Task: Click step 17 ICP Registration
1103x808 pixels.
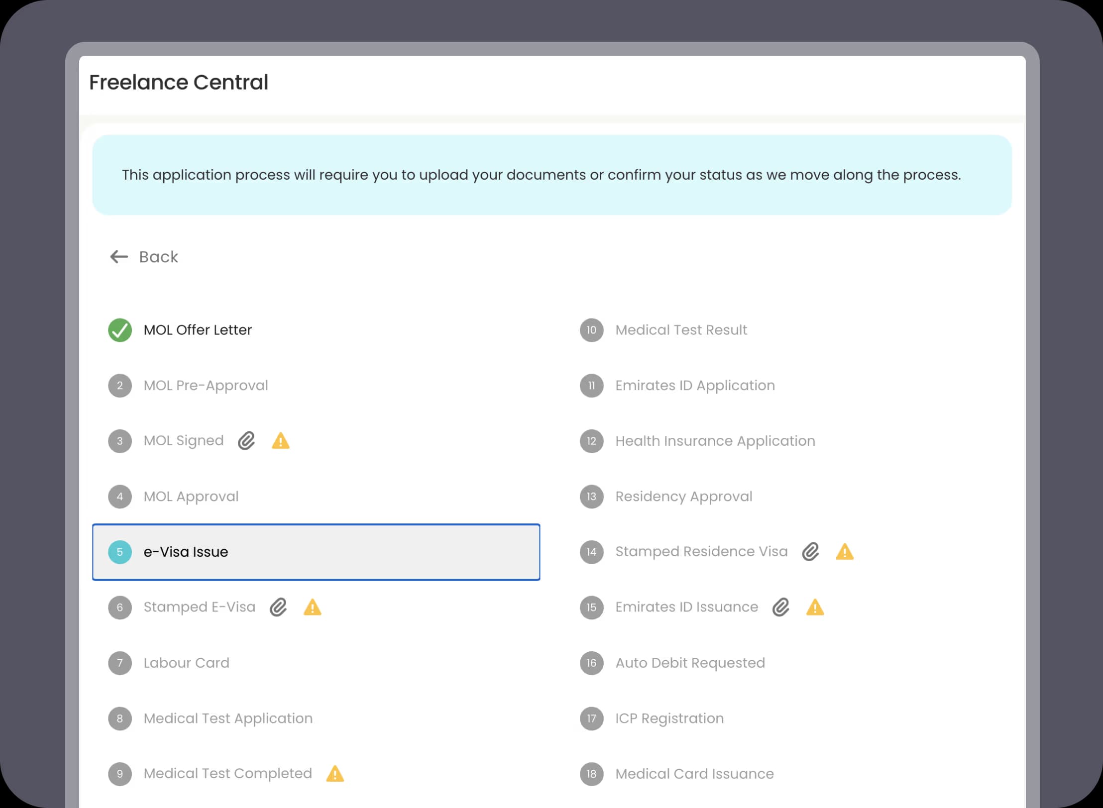Action: point(669,718)
